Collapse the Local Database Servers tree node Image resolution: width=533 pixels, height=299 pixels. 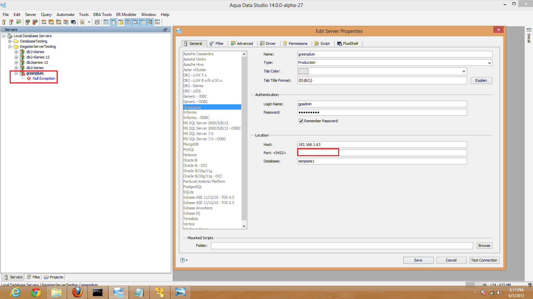click(4, 36)
